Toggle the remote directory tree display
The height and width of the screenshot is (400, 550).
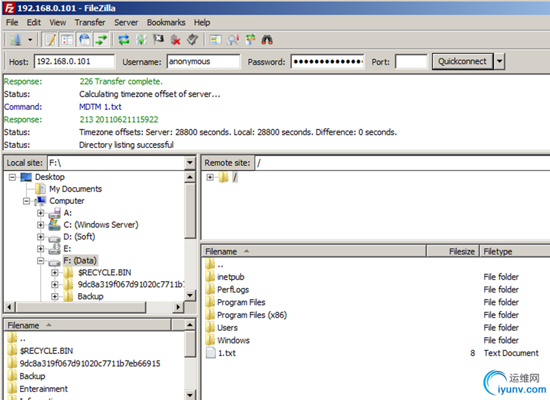pyautogui.click(x=84, y=39)
